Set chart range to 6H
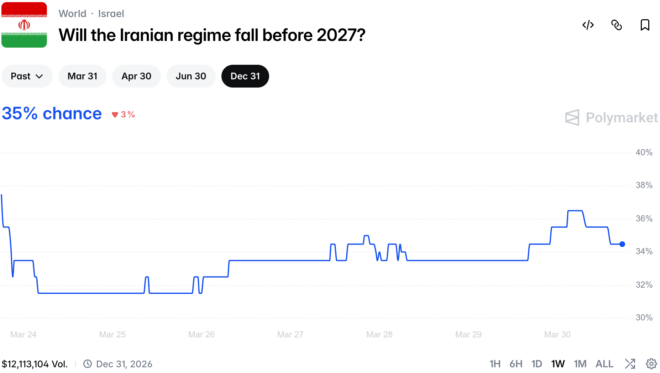660x373 pixels. click(516, 364)
